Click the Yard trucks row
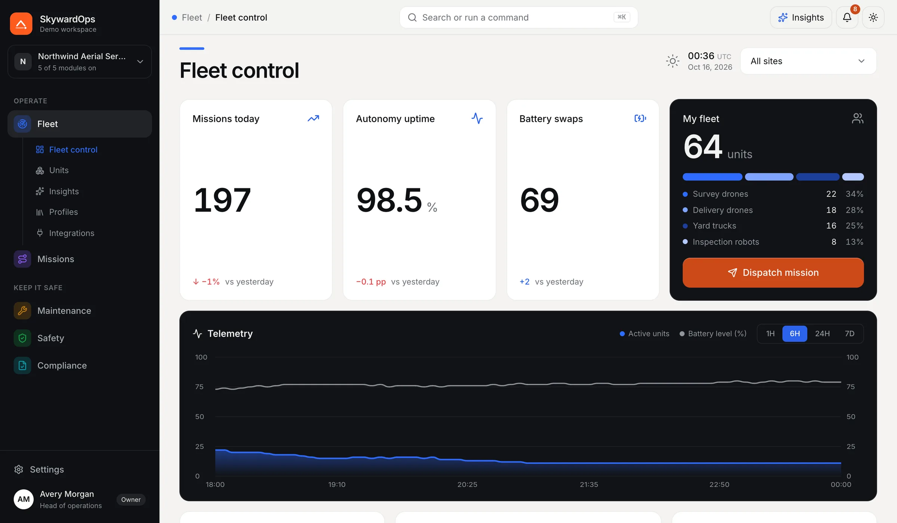This screenshot has width=897, height=523. coord(773,226)
